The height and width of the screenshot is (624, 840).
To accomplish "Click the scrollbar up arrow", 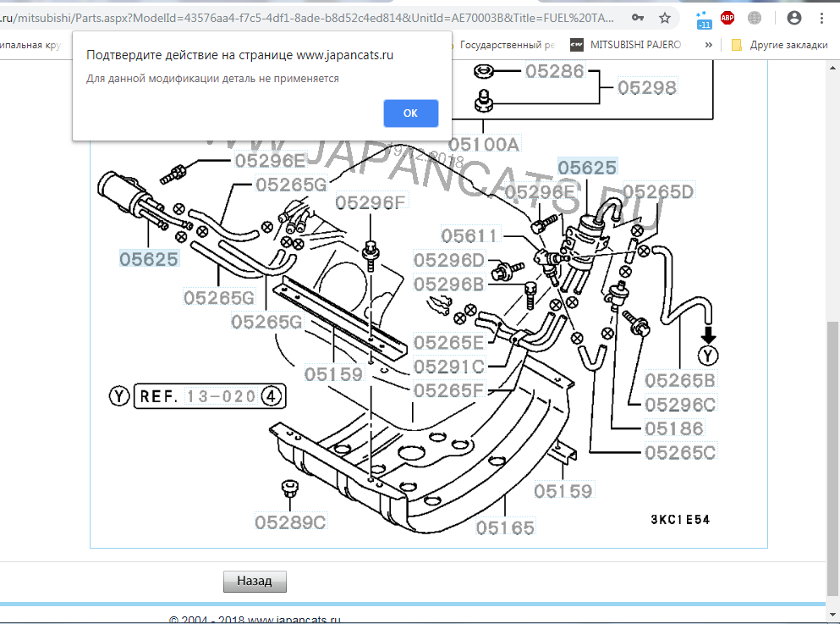I will (x=832, y=68).
